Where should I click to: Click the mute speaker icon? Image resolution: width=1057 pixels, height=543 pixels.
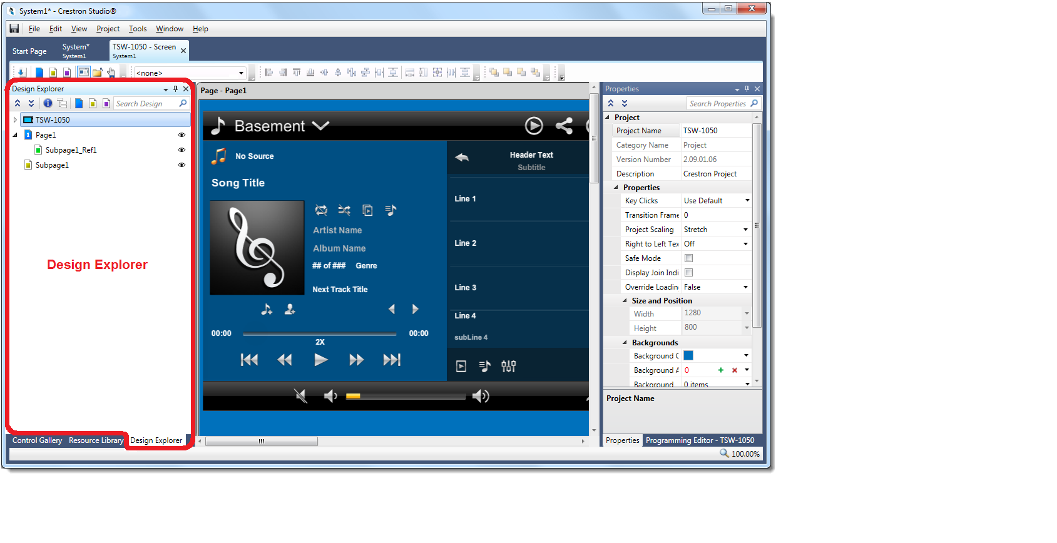(x=301, y=396)
